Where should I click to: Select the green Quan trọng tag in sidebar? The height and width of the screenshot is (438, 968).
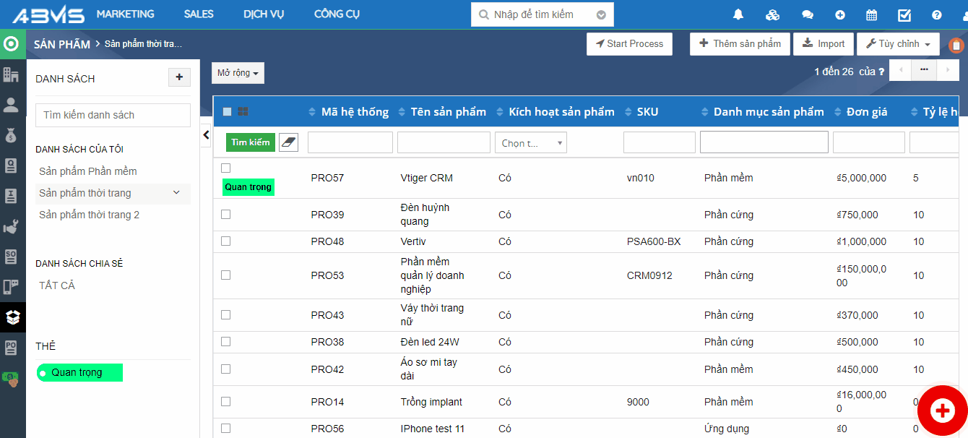[79, 373]
